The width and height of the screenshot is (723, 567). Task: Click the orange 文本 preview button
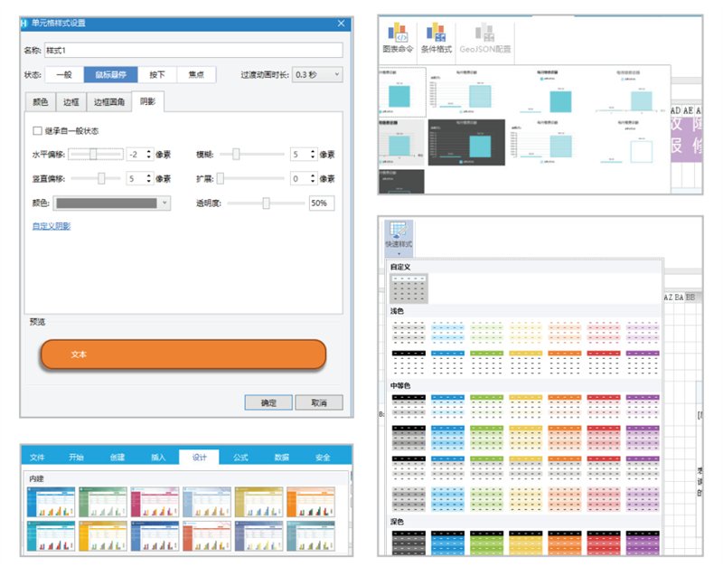click(x=183, y=354)
